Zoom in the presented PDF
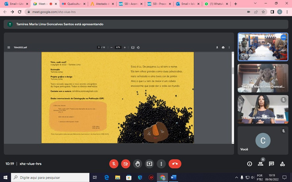292x182 pixels. pyautogui.click(x=125, y=48)
